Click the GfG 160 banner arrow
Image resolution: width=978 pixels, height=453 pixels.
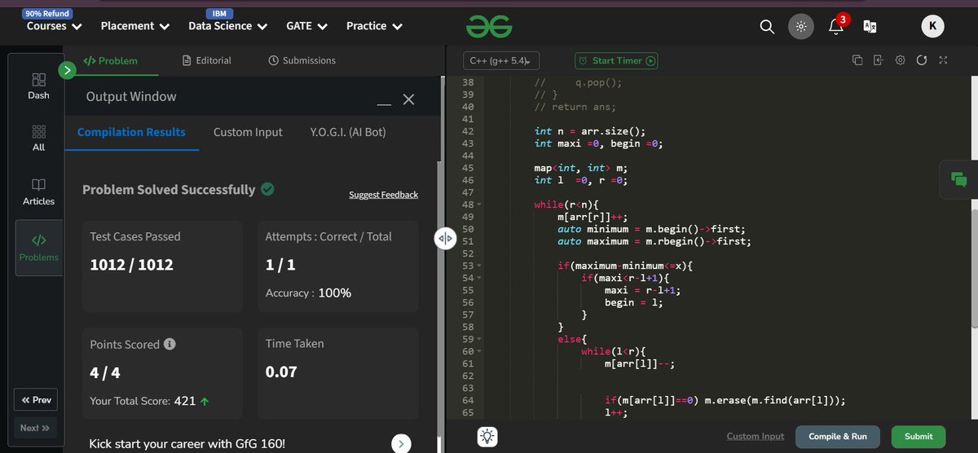pyautogui.click(x=401, y=444)
